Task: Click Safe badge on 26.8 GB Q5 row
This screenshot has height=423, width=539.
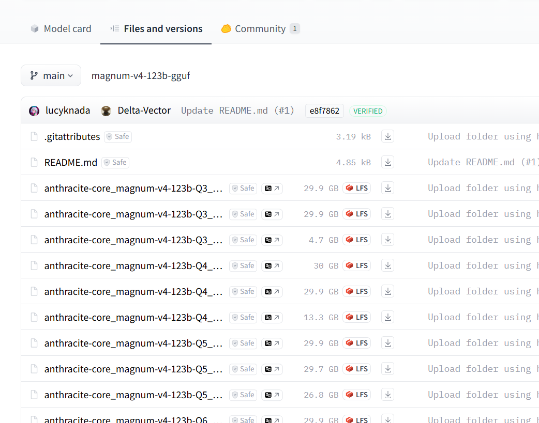Action: (x=243, y=395)
